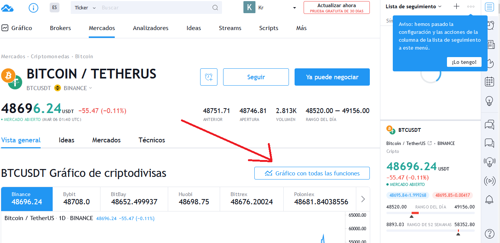Image resolution: width=500 pixels, height=243 pixels.
Task: Open Gráfico con todas las funciones
Action: [312, 173]
